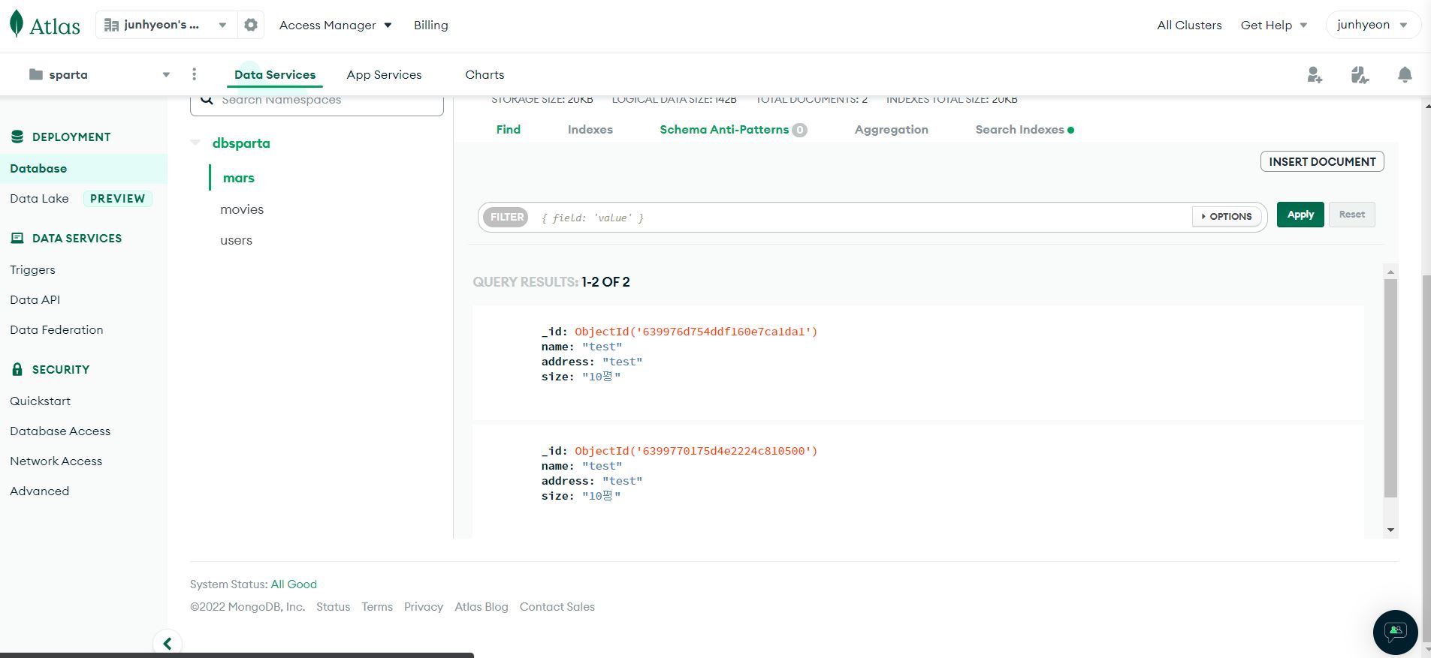Click the Security lock icon
This screenshot has height=658, width=1431.
(x=17, y=369)
